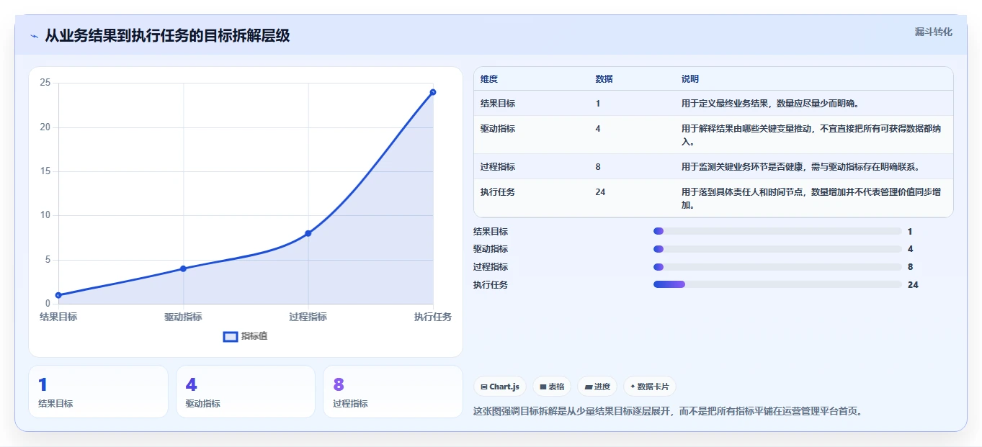Click the description starting 用于落到具体责任人

[x=811, y=199]
